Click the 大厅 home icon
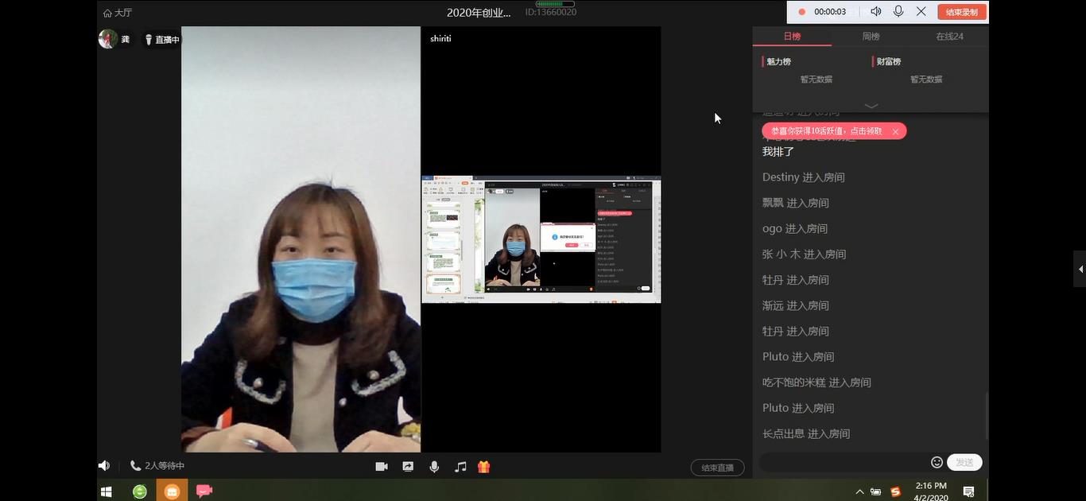Image resolution: width=1086 pixels, height=501 pixels. [x=107, y=13]
